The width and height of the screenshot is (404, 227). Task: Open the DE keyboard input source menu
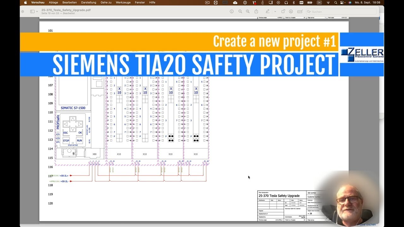tap(319, 3)
